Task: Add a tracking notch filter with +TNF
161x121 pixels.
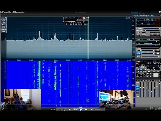Action: click(x=4, y=23)
